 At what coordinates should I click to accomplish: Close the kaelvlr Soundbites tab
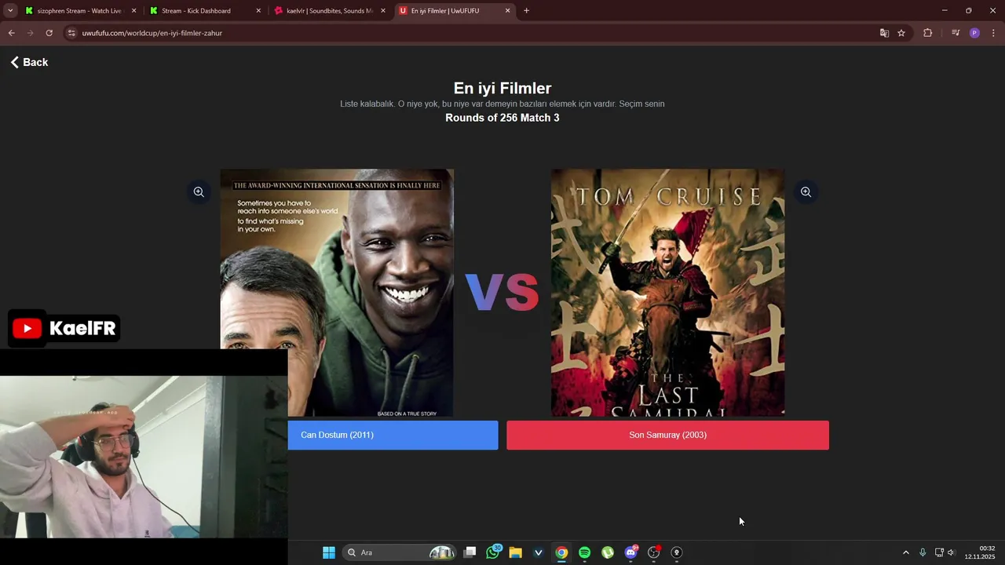coord(383,11)
